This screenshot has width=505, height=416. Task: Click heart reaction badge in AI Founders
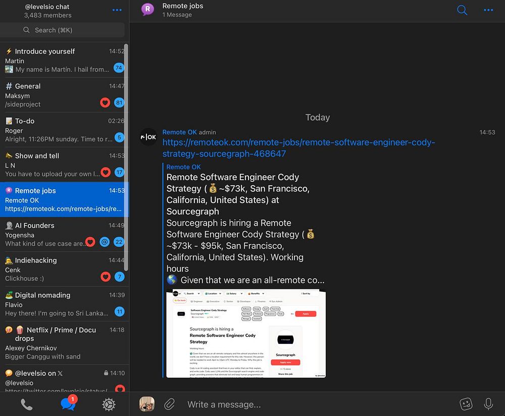[x=90, y=242]
